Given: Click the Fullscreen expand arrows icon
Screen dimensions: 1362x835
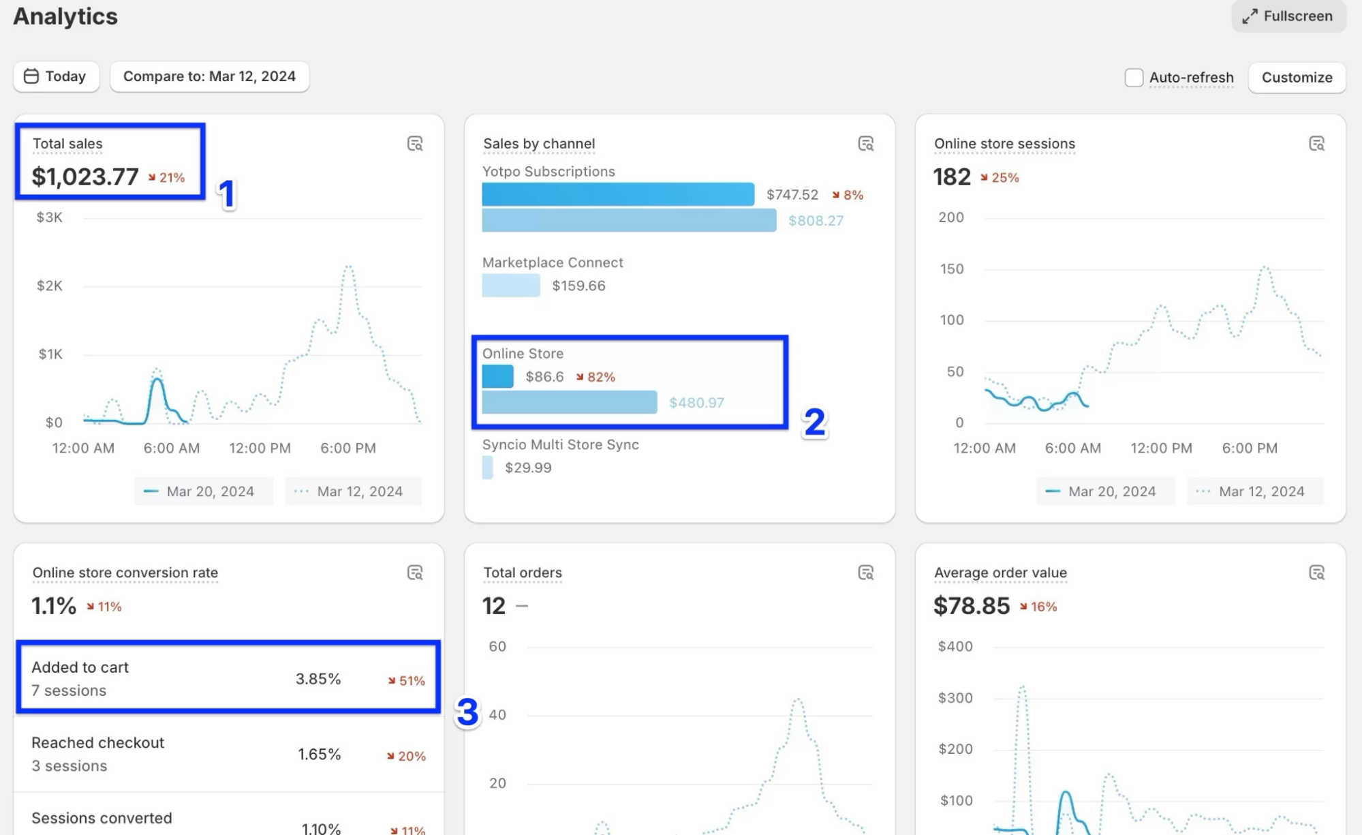Looking at the screenshot, I should pos(1249,16).
